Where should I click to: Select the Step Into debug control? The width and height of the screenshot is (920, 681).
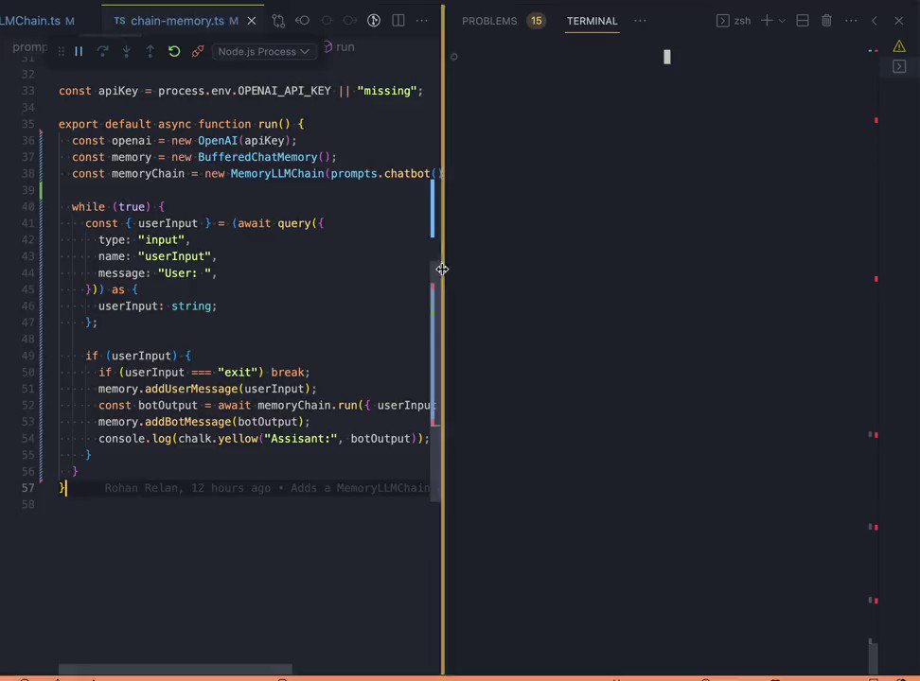pos(126,51)
